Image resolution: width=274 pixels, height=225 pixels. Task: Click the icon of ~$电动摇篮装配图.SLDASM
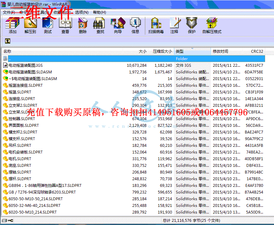tap(5, 78)
